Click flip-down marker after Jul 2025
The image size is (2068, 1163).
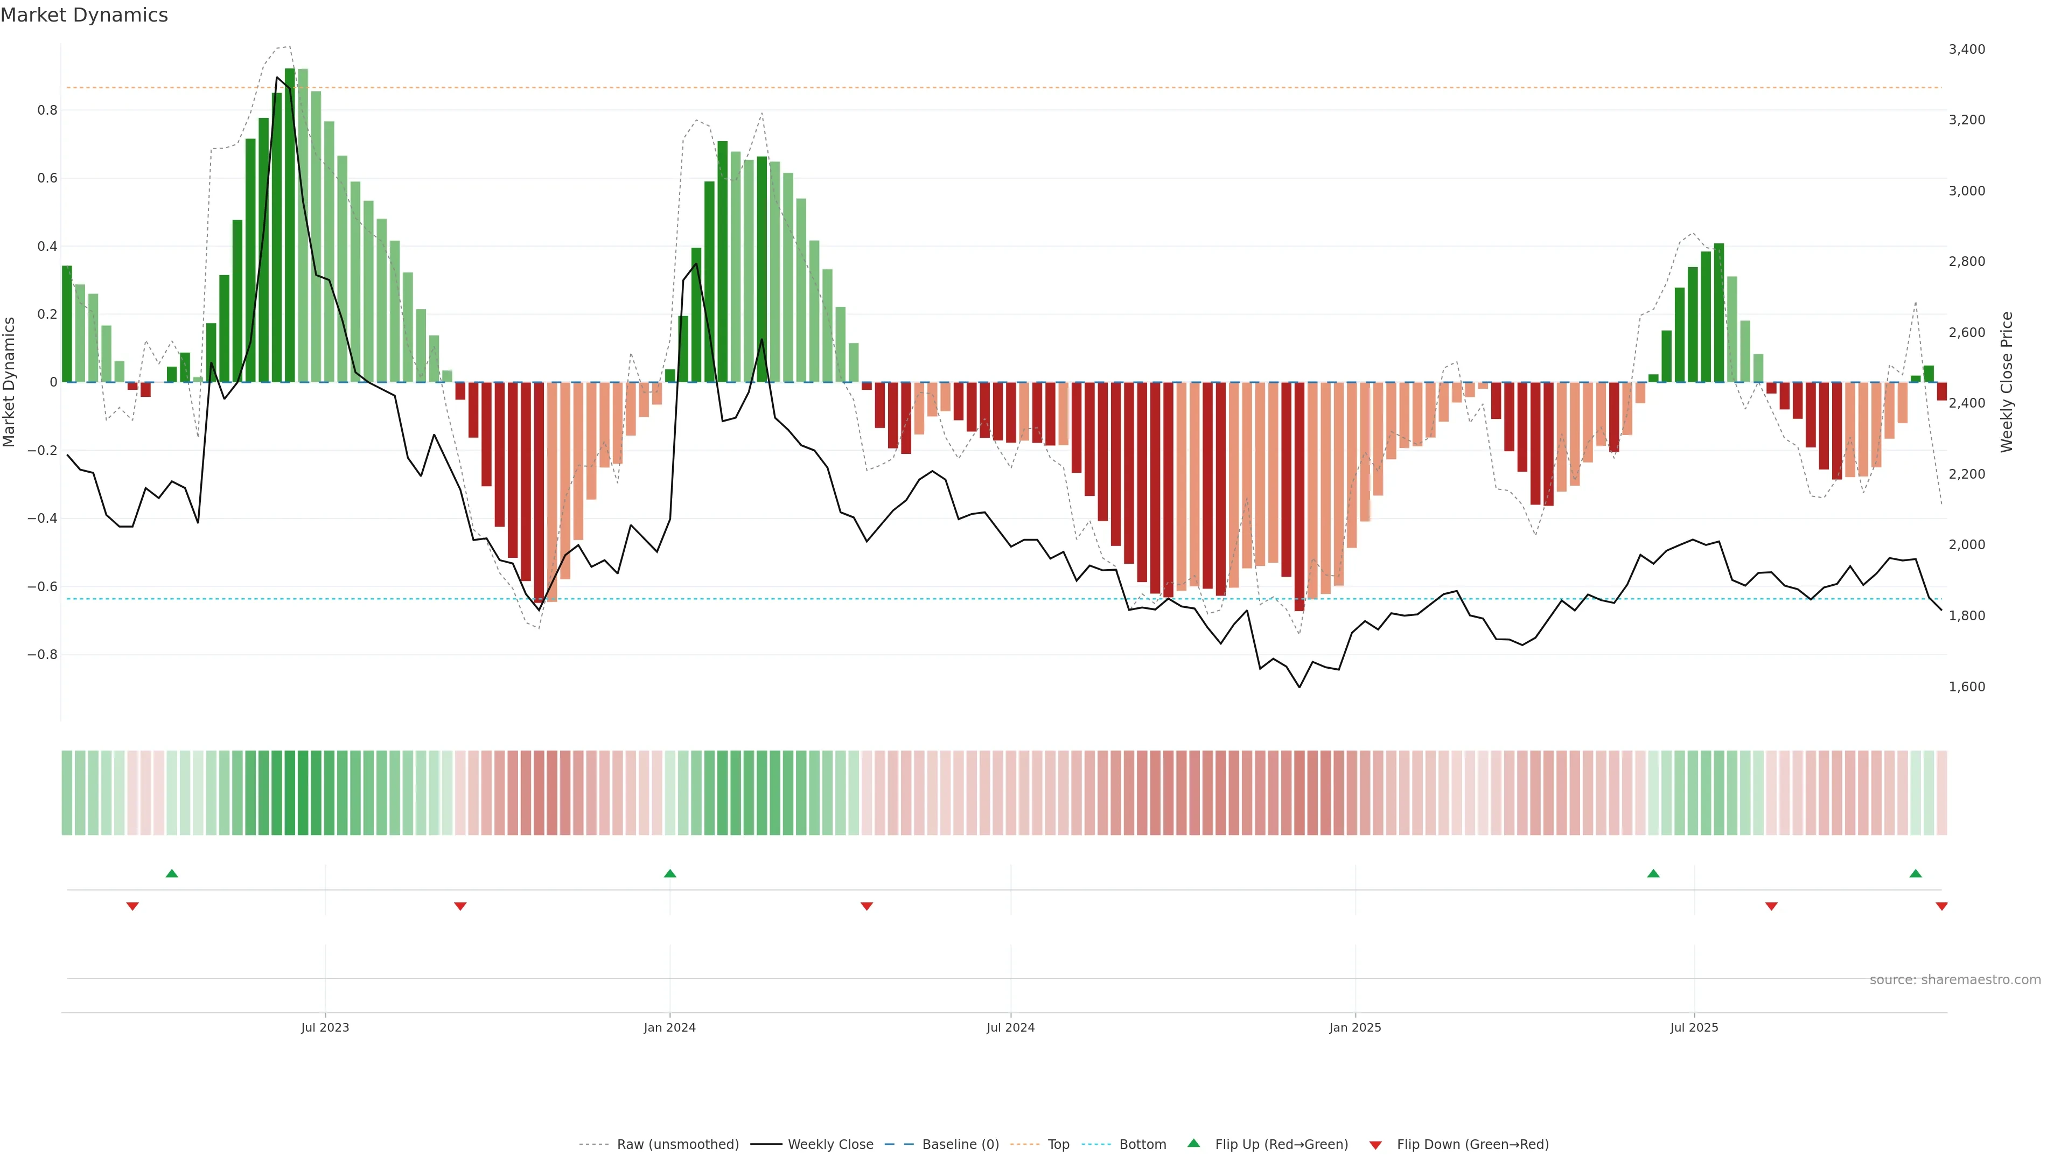click(1771, 906)
